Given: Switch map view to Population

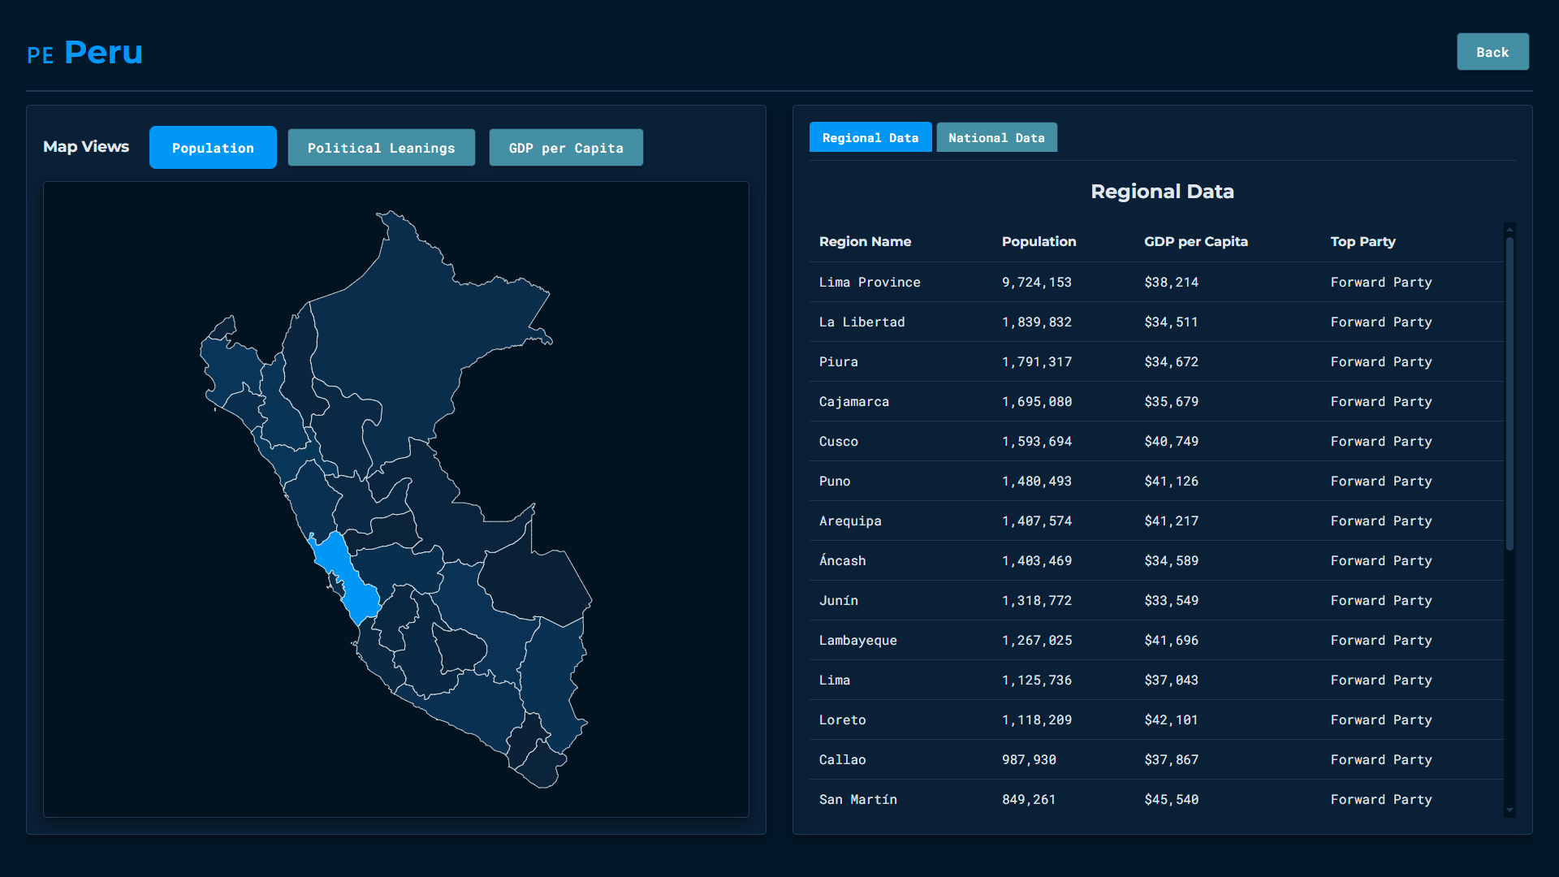Looking at the screenshot, I should click(x=213, y=148).
